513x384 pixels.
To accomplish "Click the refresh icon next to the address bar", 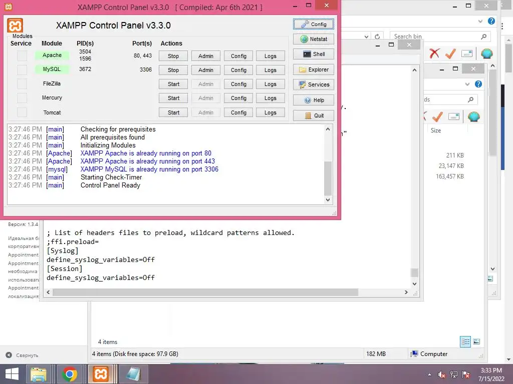I will pyautogui.click(x=377, y=36).
